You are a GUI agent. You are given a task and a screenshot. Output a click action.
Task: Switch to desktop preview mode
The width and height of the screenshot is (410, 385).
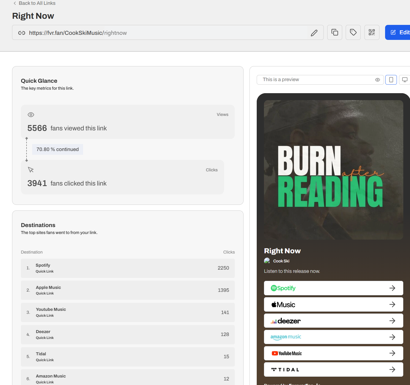tap(405, 80)
